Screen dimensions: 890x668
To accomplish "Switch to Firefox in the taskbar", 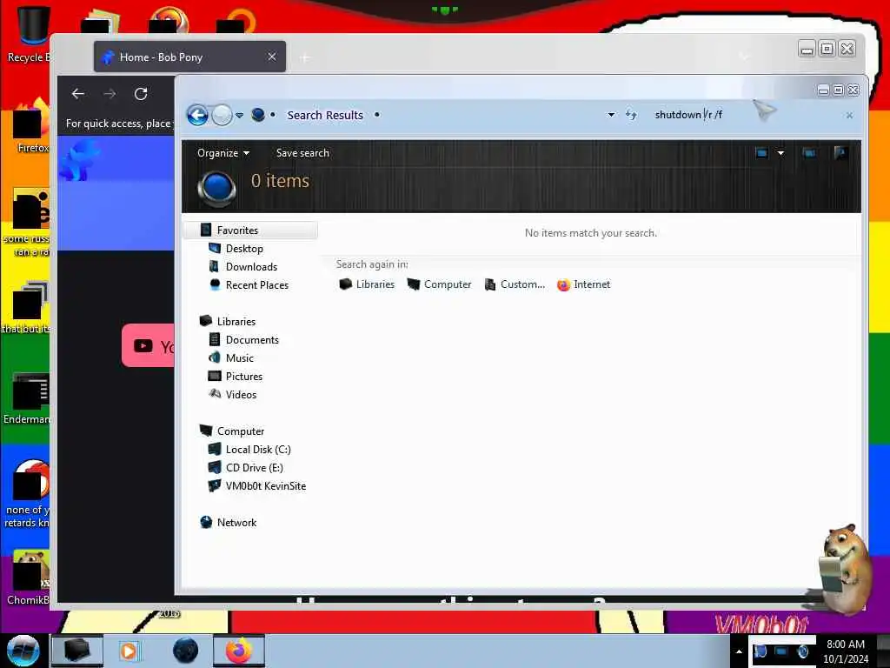I will pyautogui.click(x=239, y=651).
